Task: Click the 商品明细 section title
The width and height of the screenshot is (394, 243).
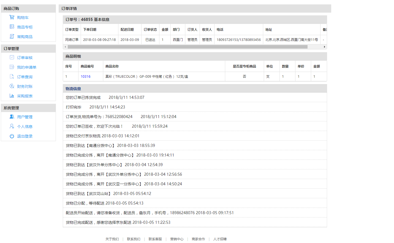Action: [73, 56]
